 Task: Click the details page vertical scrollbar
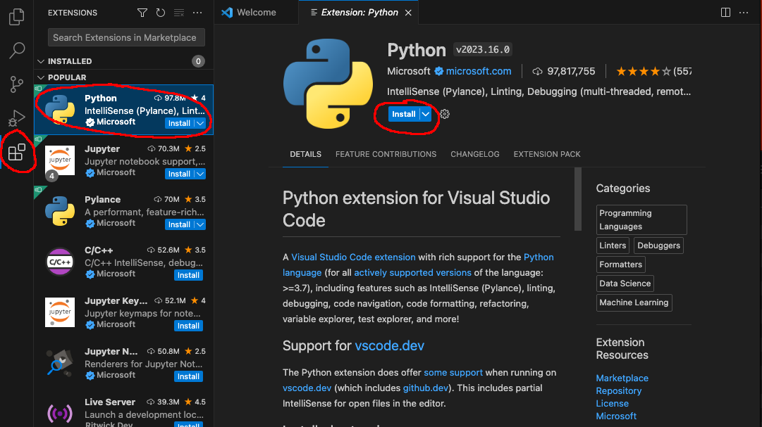click(578, 199)
